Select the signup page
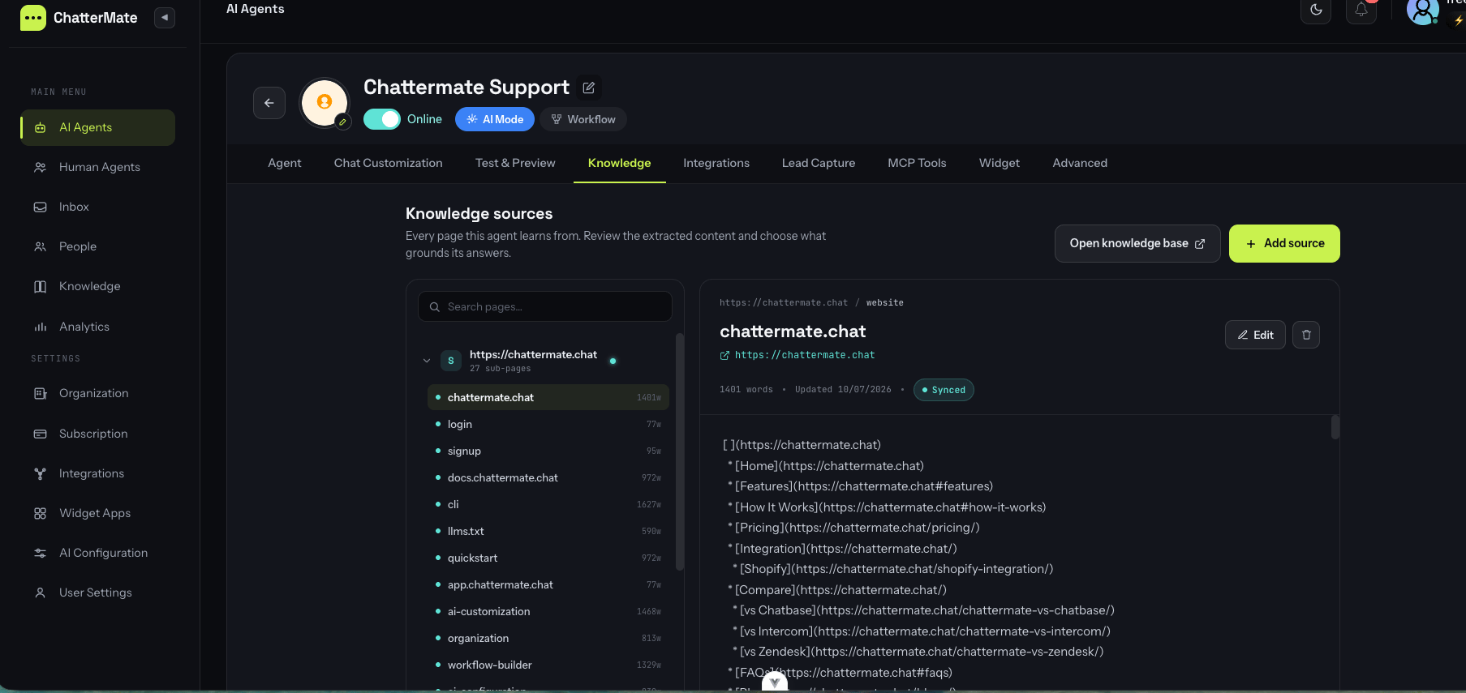Screen dimensions: 1466x693 pyautogui.click(x=548, y=451)
